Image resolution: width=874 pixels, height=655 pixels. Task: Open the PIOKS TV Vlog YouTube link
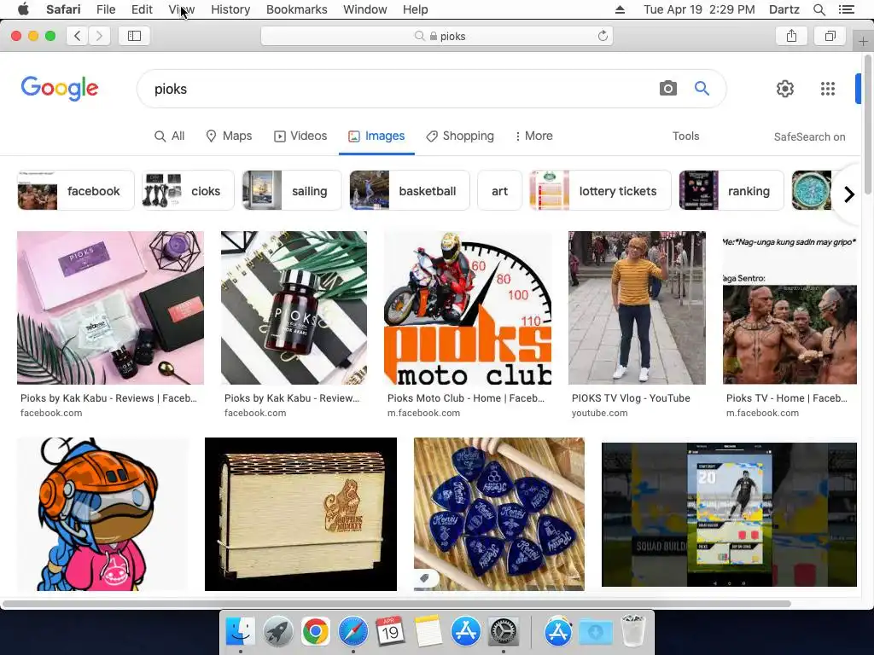pyautogui.click(x=631, y=398)
